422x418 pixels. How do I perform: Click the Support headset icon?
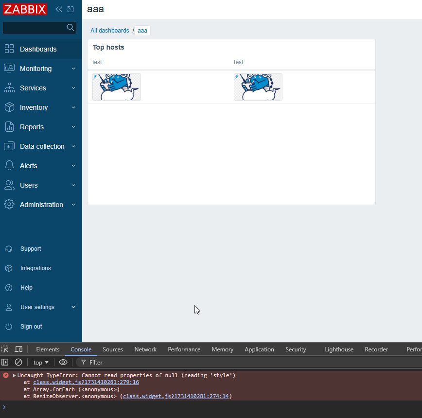9,249
